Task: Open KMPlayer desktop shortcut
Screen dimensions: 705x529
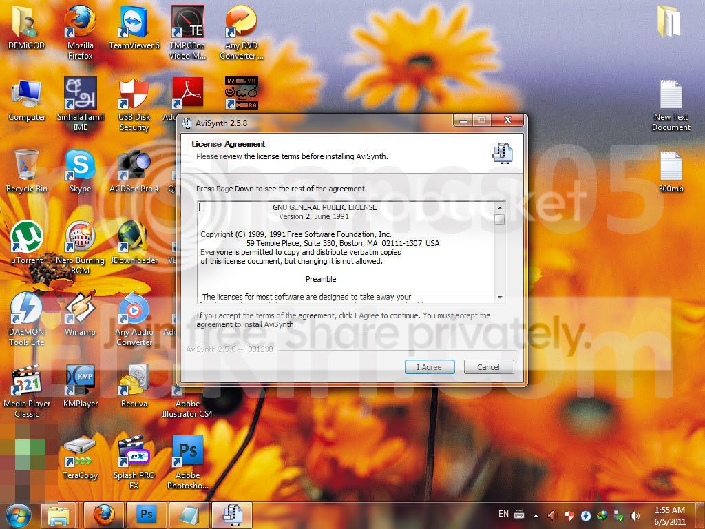Action: [x=80, y=386]
